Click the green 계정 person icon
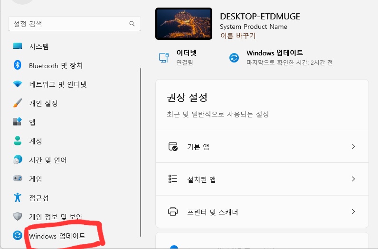Viewport: 378px width, 249px height. coord(18,141)
